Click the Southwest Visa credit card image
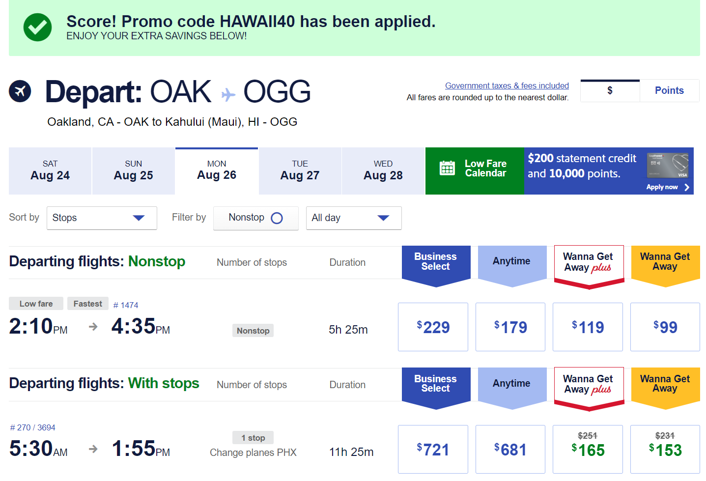The height and width of the screenshot is (481, 706). (667, 164)
